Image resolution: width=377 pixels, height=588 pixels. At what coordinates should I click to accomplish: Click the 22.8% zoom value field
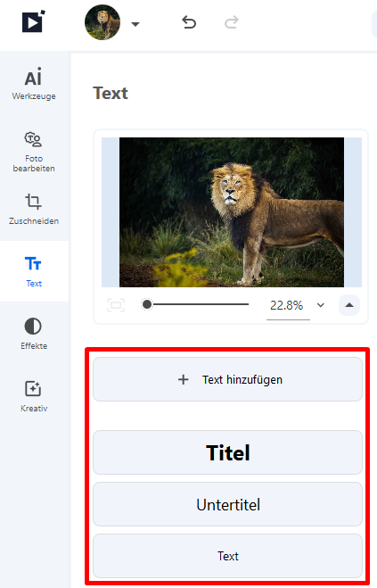288,306
